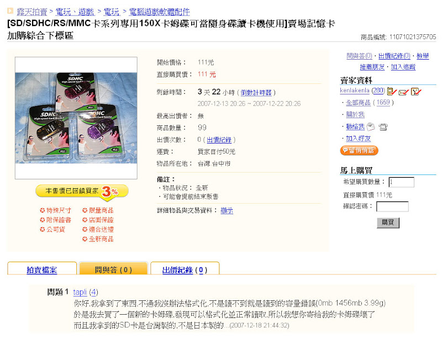Show detailed item info via 顯示 link
Viewport: 442px width, 339px height.
click(227, 210)
